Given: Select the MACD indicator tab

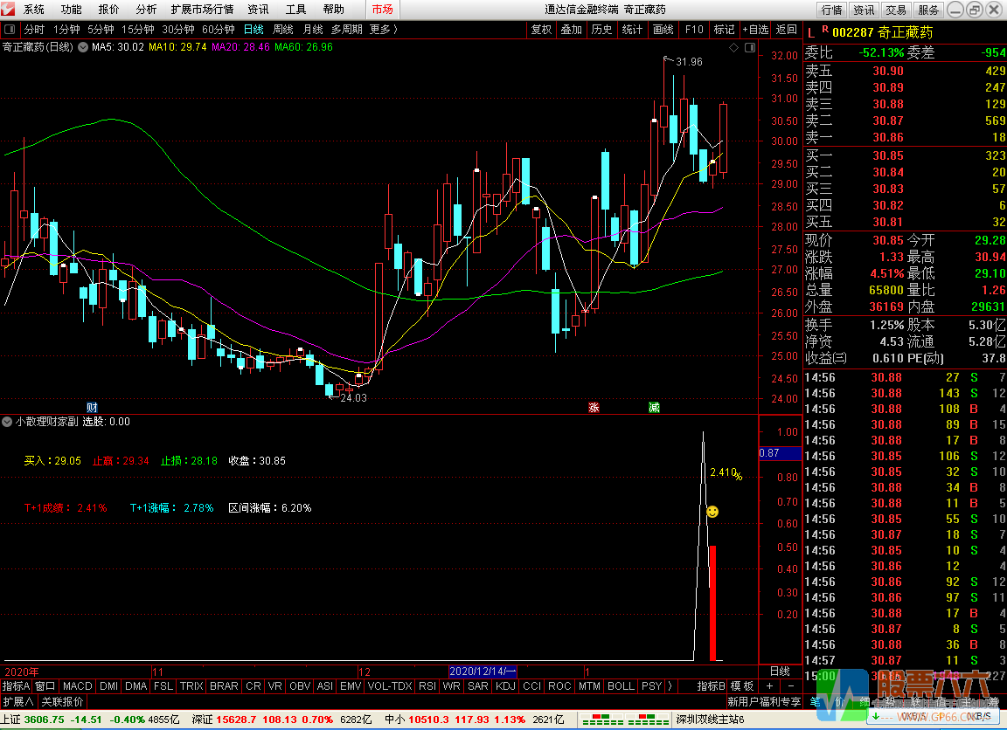Looking at the screenshot, I should [x=77, y=686].
